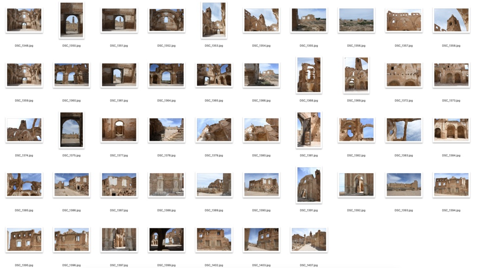Select the DSC_1355.jpg thumbnail
503x268 pixels.
(x=309, y=20)
